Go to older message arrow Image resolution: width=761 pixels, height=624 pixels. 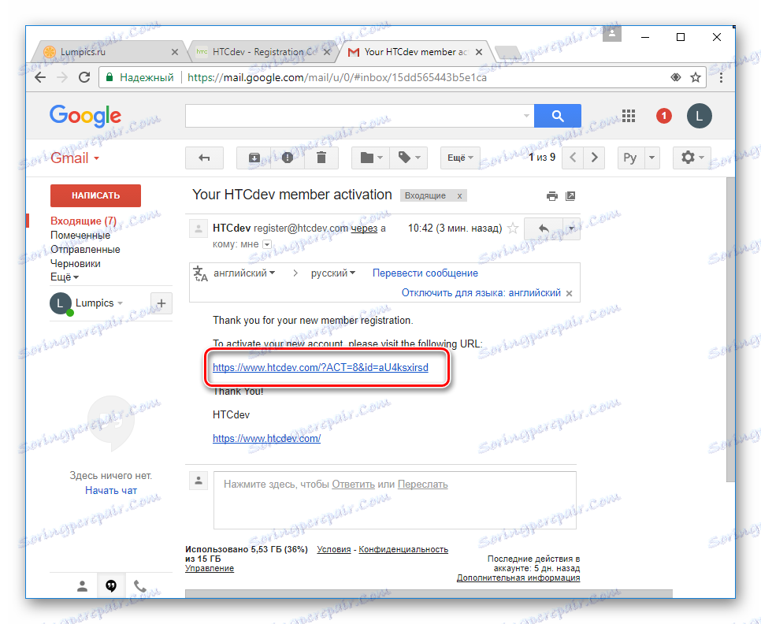point(594,158)
